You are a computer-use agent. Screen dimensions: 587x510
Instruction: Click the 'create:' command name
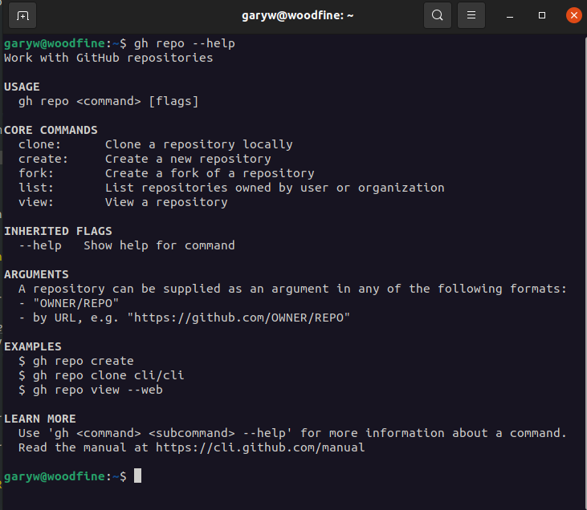point(43,159)
